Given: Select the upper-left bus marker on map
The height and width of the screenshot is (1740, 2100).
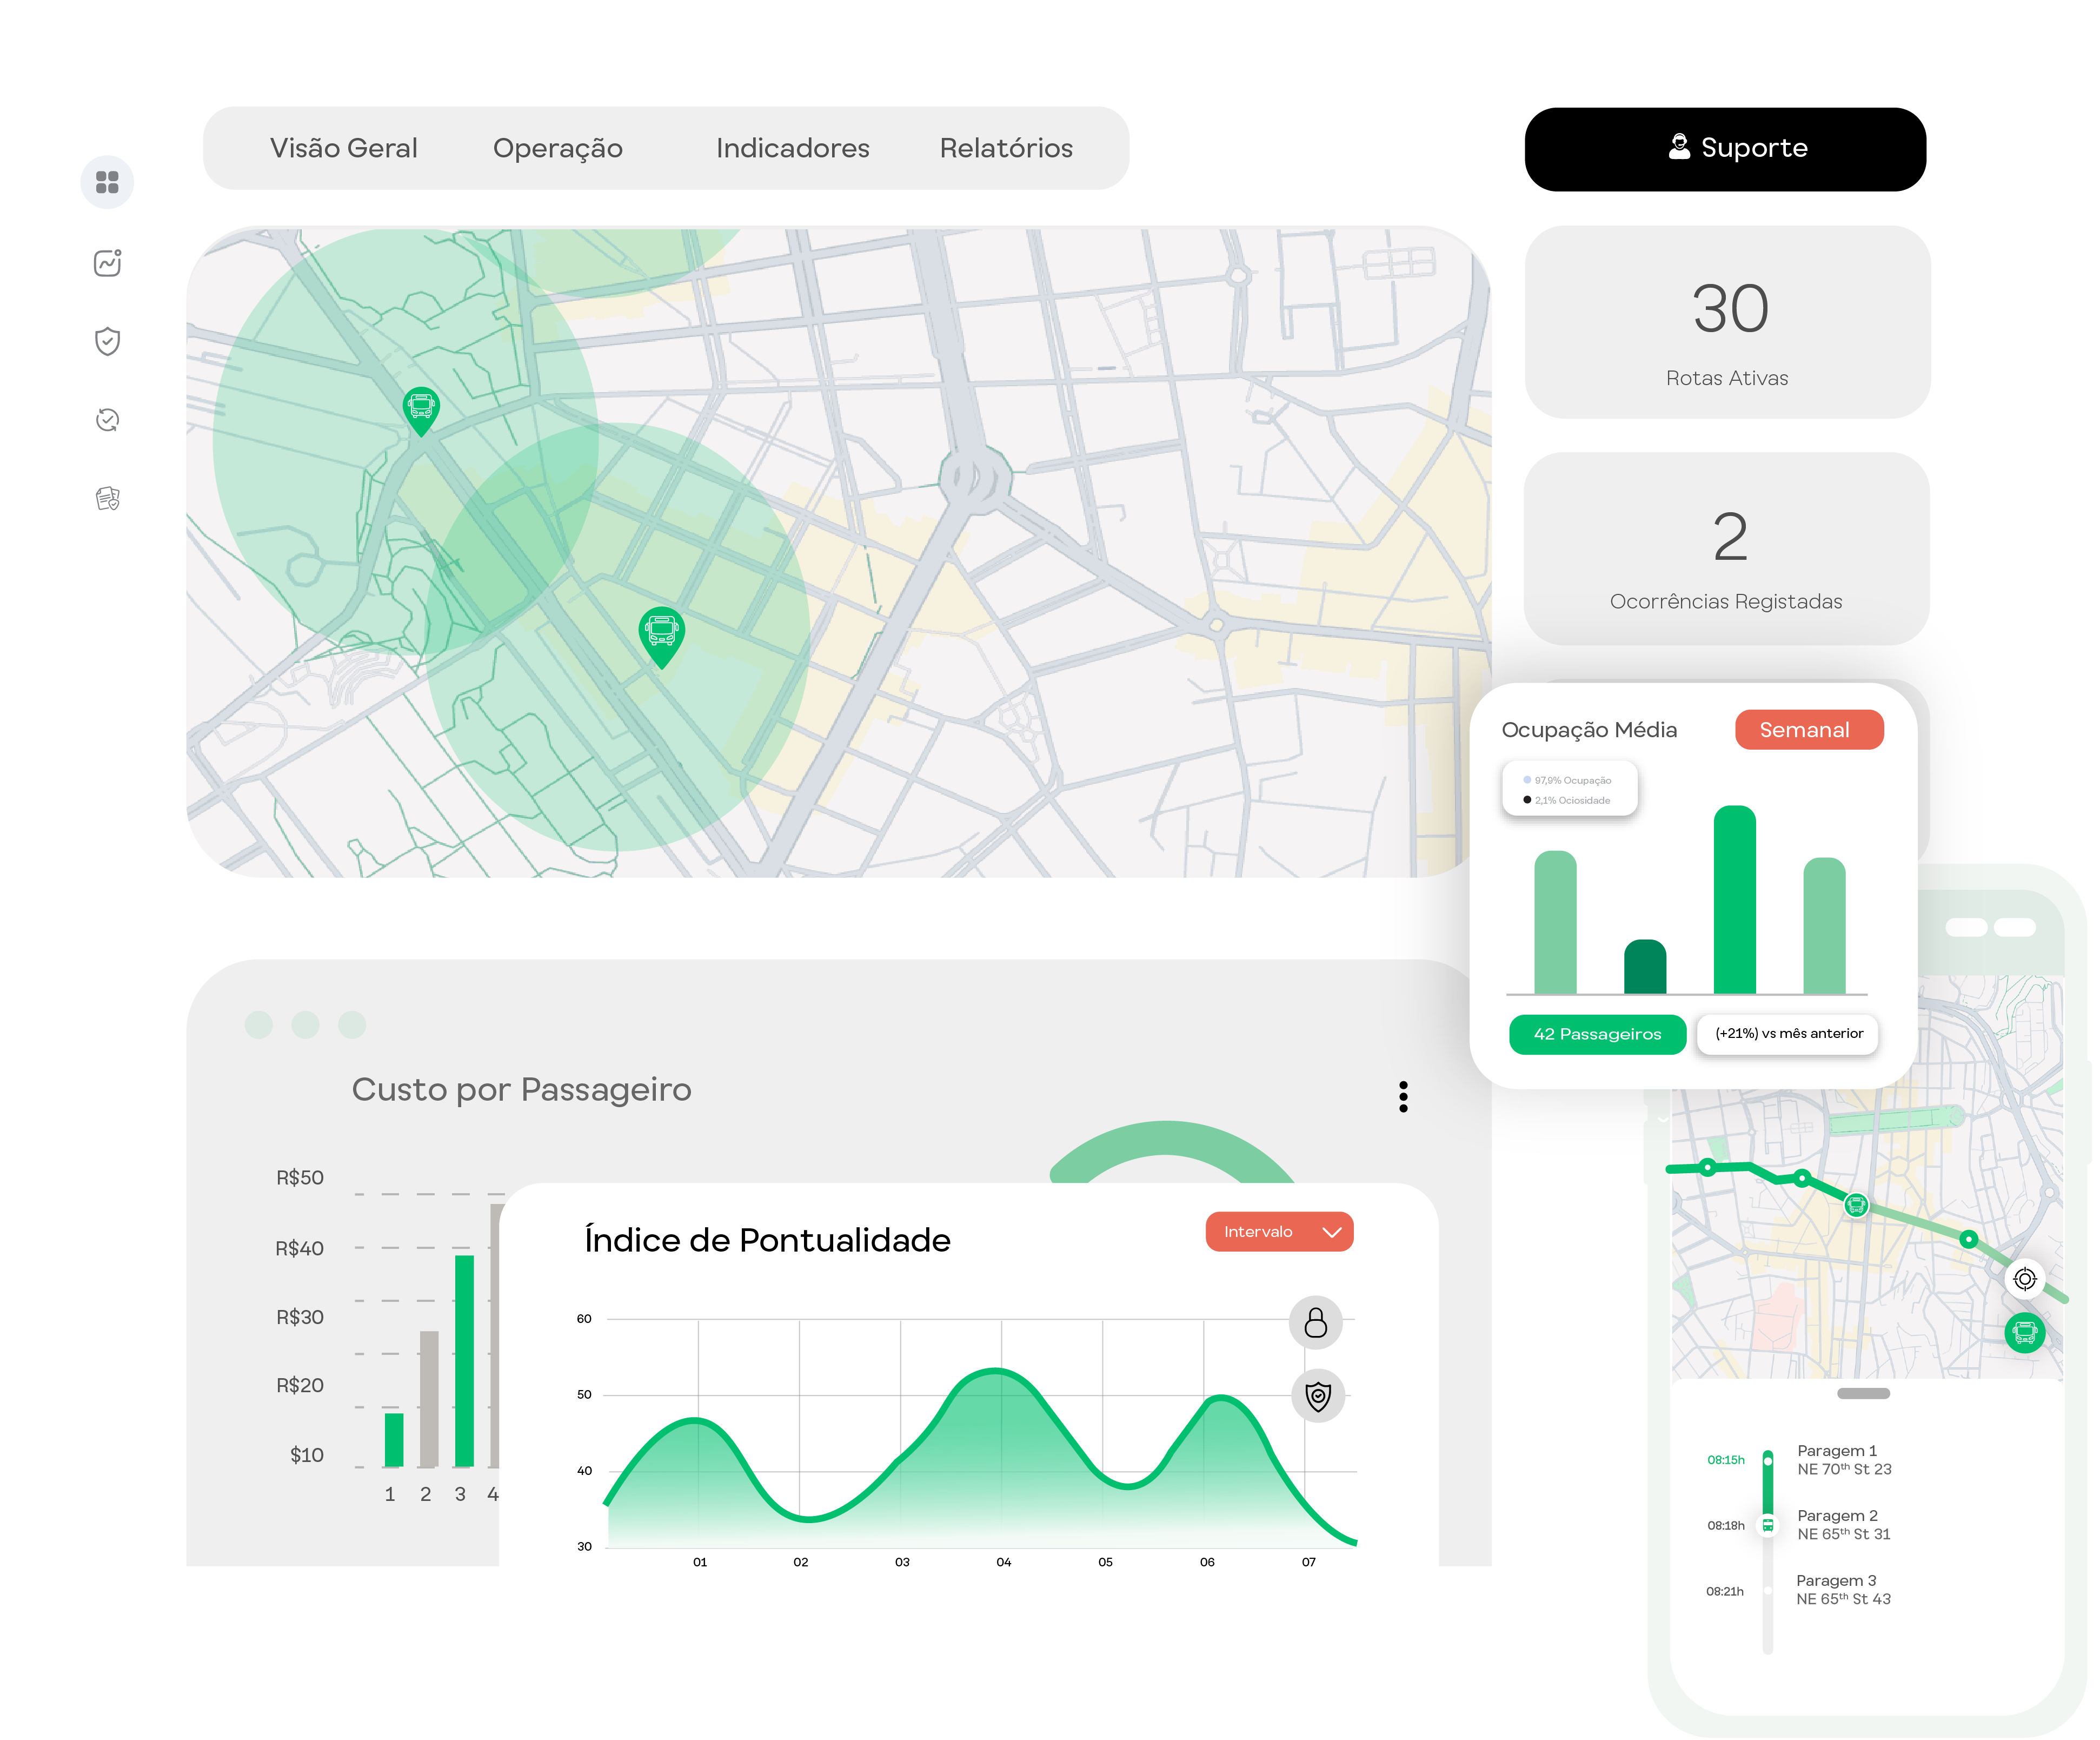Looking at the screenshot, I should pos(421,410).
